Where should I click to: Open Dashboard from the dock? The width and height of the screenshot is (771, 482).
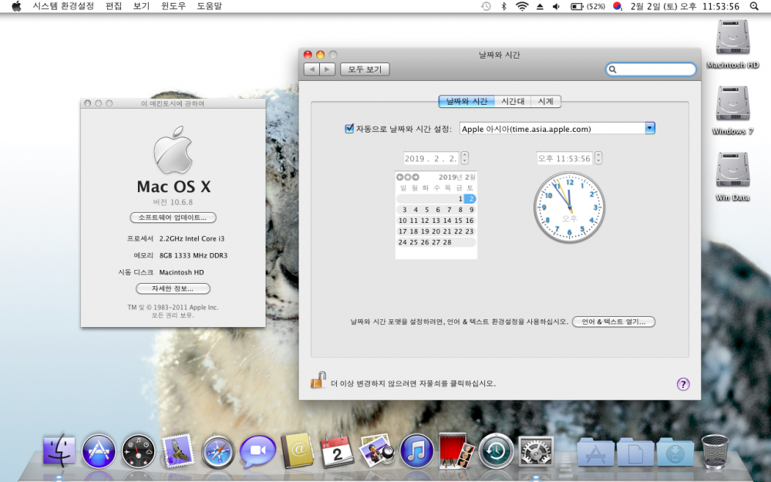(139, 451)
